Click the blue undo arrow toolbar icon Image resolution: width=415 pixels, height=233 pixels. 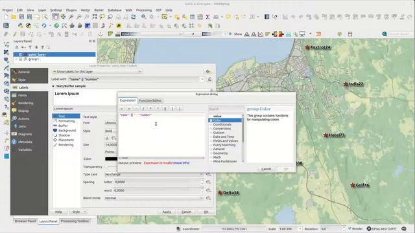[x=44, y=26]
